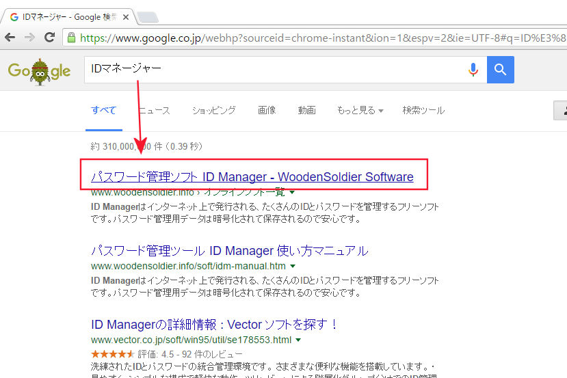Reload the page with refresh icon
This screenshot has height=378, width=567.
click(x=49, y=37)
